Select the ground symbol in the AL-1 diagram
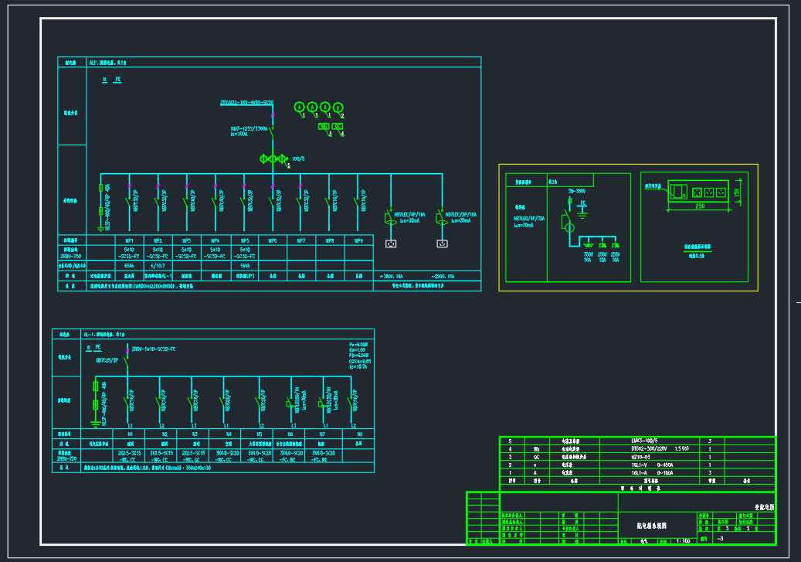The height and width of the screenshot is (562, 801). point(95,423)
